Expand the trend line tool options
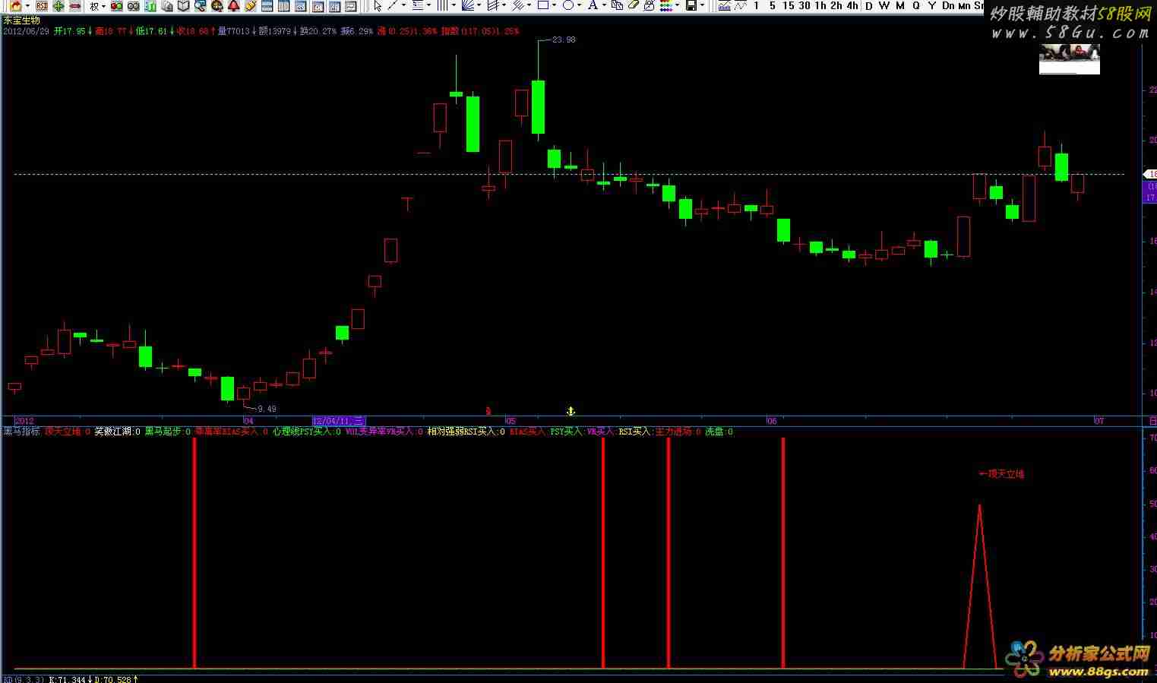 (403, 6)
